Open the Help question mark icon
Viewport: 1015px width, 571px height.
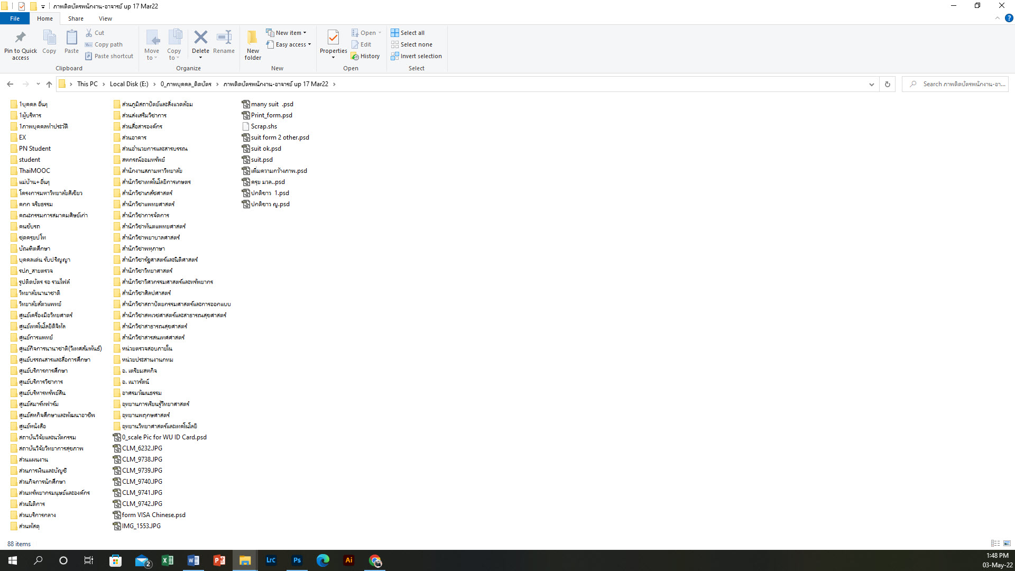pos(1009,18)
